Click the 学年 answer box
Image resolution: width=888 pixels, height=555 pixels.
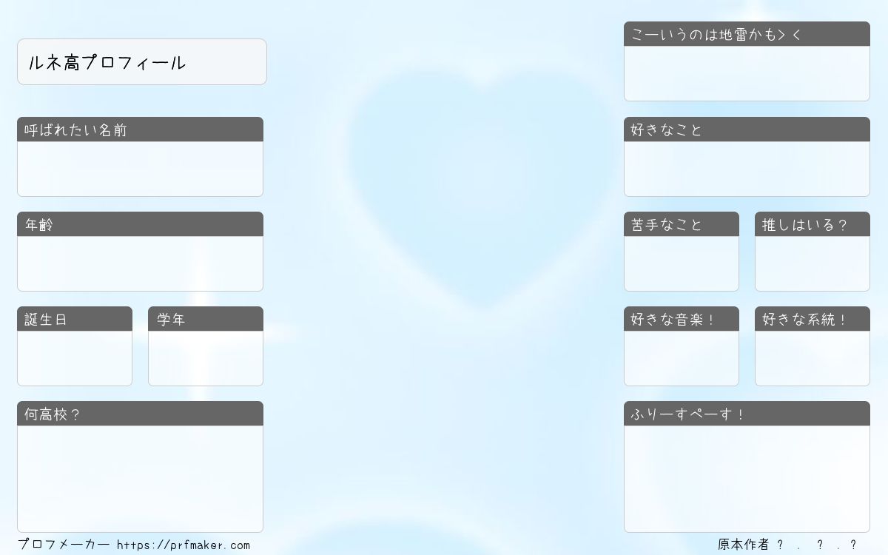tap(206, 358)
